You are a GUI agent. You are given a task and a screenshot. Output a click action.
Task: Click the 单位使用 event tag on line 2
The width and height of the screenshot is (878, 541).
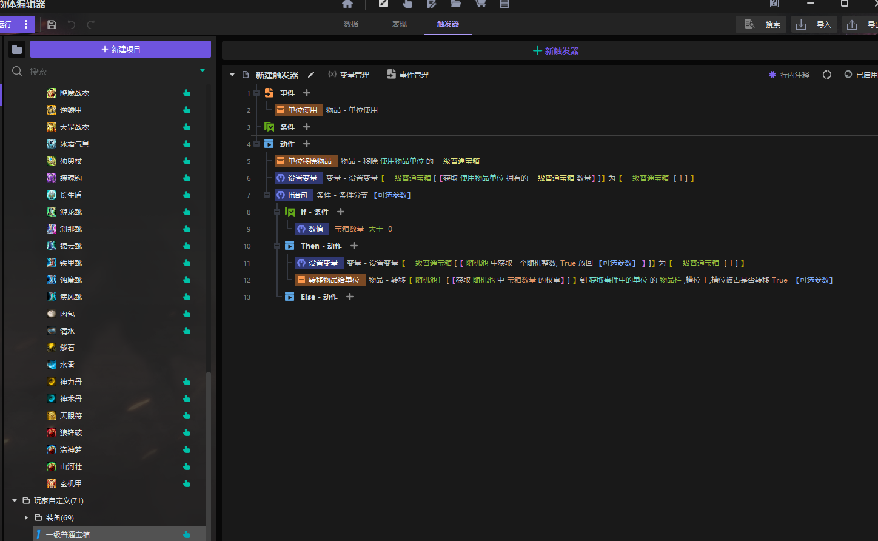pyautogui.click(x=299, y=110)
